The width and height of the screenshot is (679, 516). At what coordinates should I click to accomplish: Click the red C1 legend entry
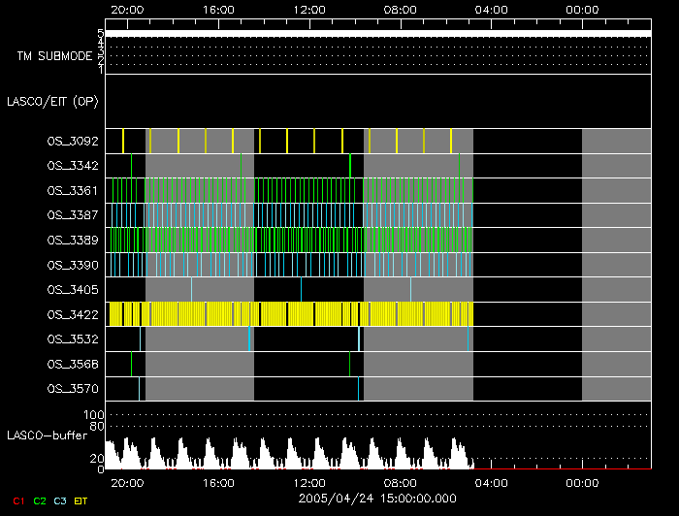point(17,501)
